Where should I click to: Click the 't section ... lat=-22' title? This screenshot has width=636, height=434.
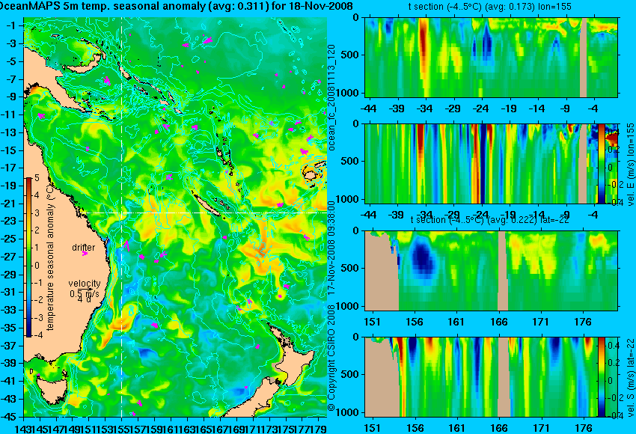click(489, 220)
